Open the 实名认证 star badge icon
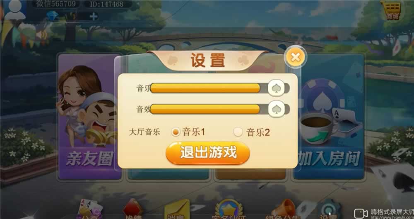This screenshot has height=219, width=414. coord(229,210)
